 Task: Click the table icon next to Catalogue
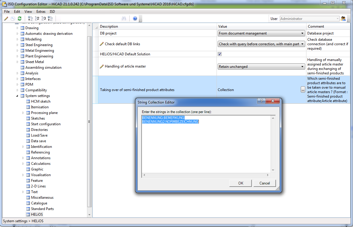point(28,203)
